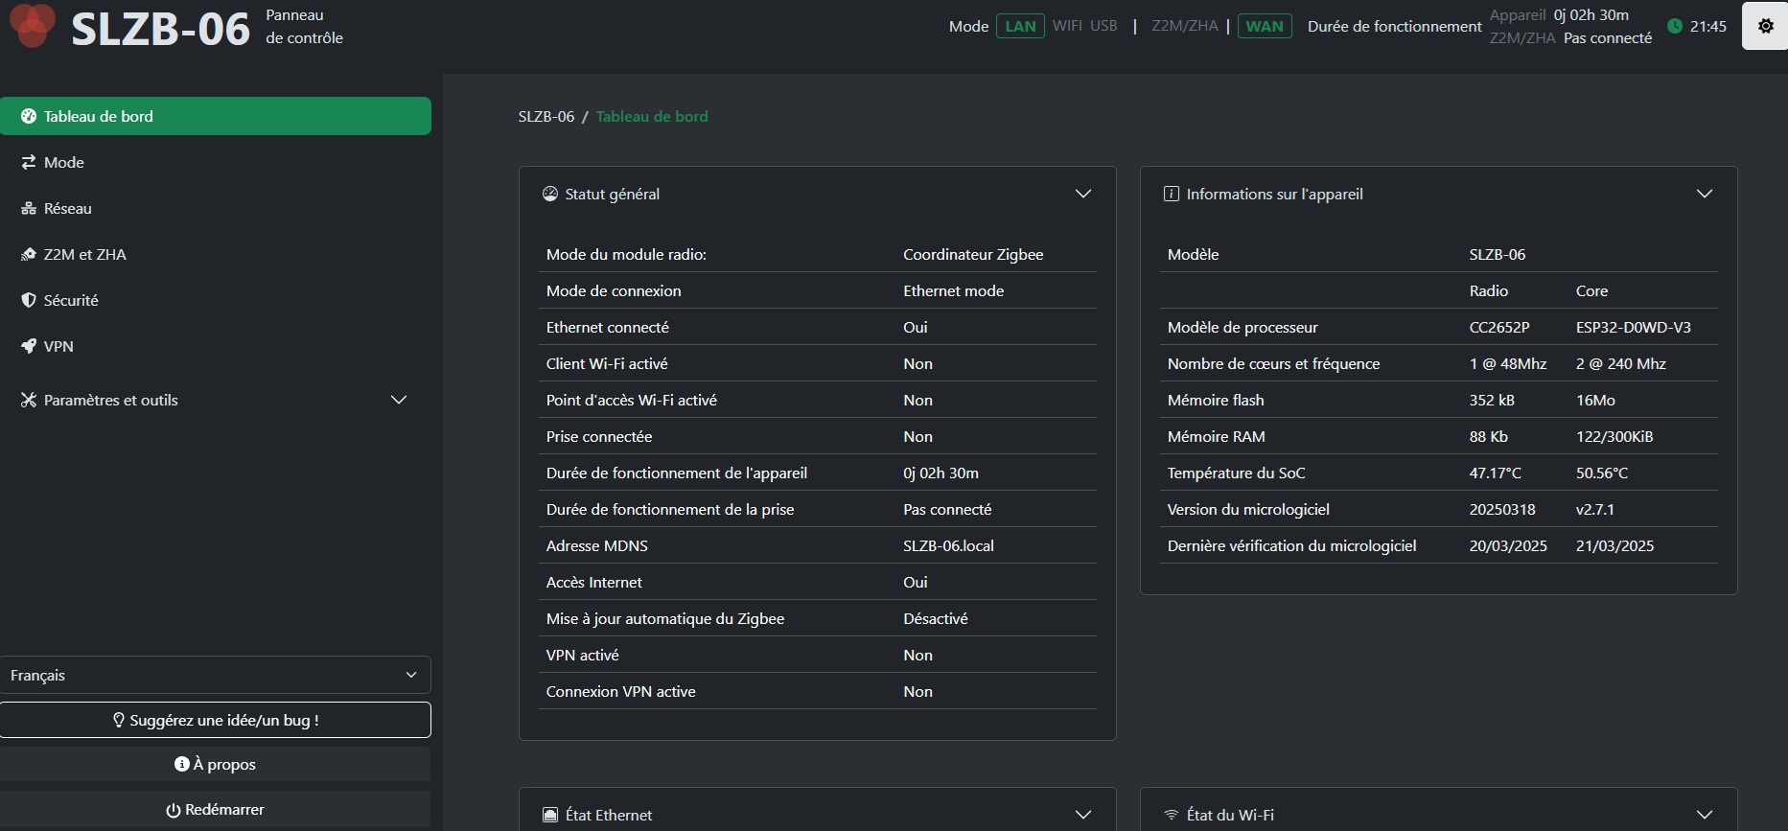Collapse the Informations sur l'appareil panel

1704,194
